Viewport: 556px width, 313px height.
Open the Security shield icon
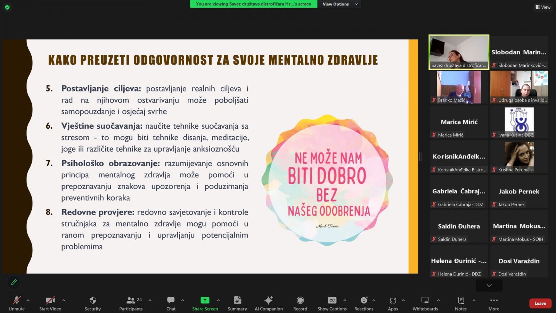point(92,300)
